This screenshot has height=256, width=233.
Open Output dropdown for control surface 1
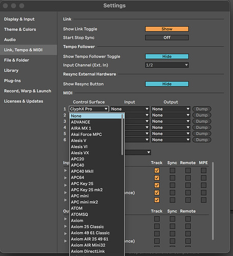pyautogui.click(x=171, y=109)
